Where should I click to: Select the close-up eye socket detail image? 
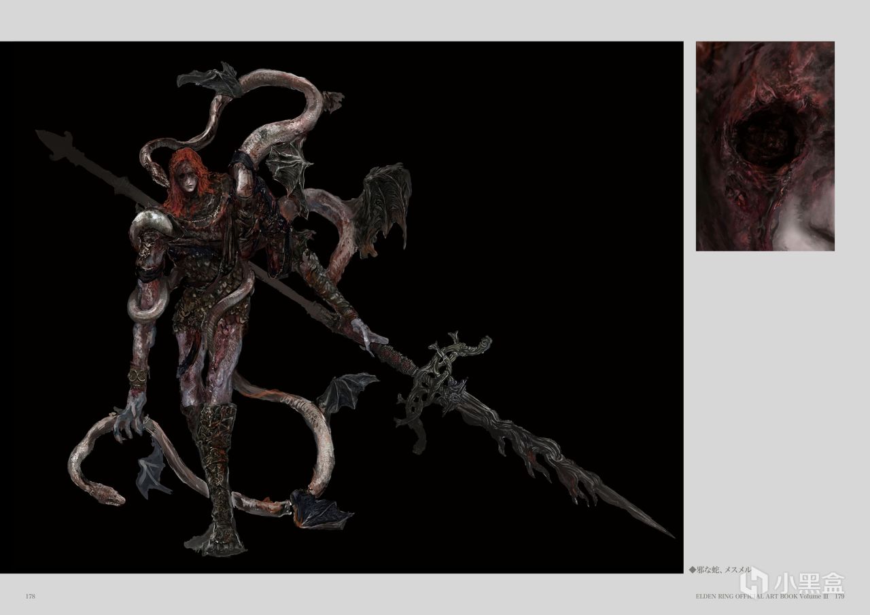coord(765,146)
